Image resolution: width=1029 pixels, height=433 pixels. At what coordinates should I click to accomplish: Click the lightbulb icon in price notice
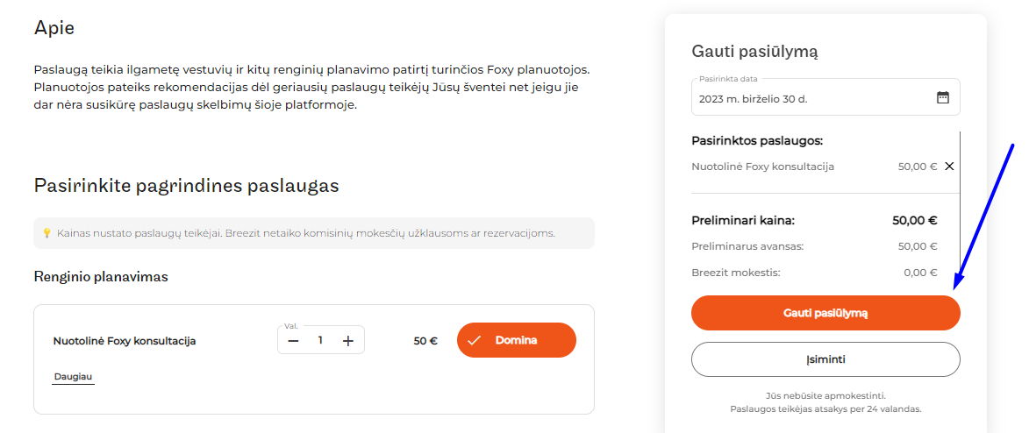pos(46,233)
